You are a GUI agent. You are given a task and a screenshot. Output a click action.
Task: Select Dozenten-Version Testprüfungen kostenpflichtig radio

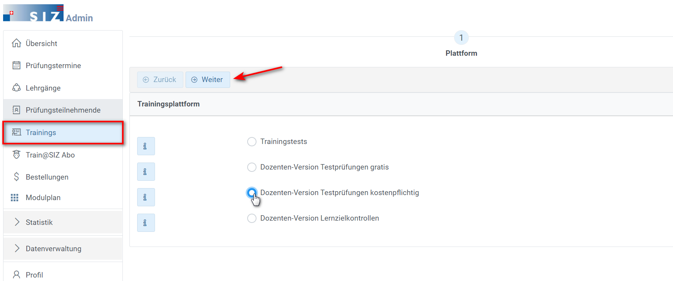coord(252,193)
